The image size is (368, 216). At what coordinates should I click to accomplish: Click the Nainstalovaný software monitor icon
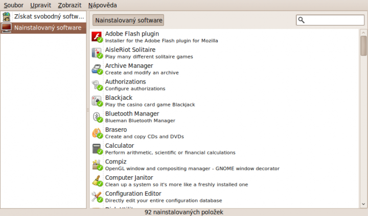[6, 28]
